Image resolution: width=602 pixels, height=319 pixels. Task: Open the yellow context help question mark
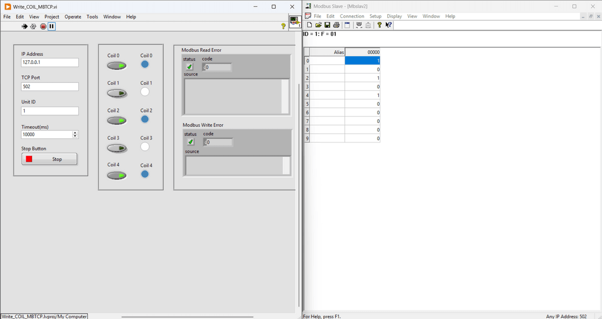coord(283,27)
